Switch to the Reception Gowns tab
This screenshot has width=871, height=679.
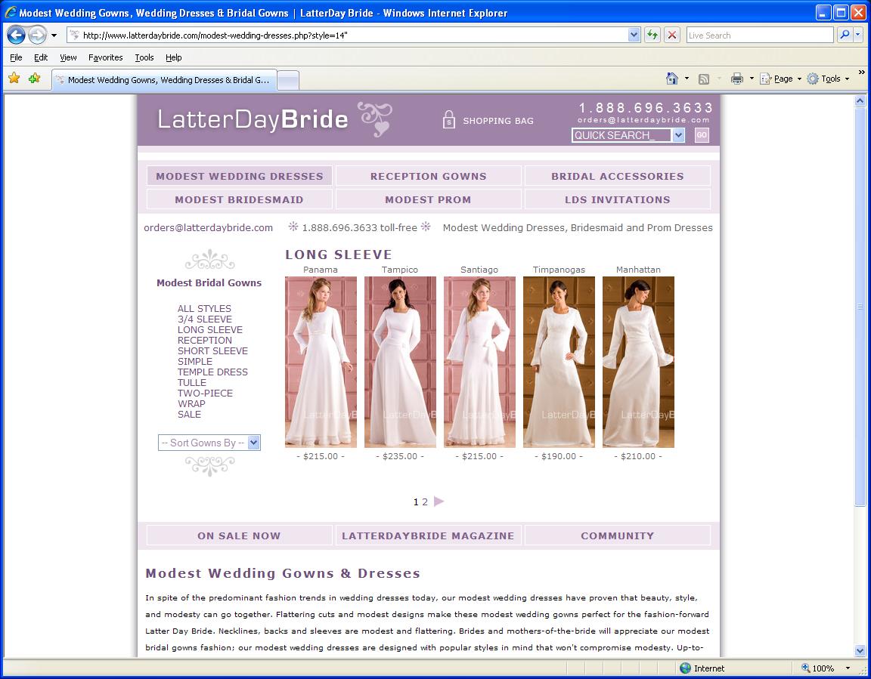(x=428, y=175)
